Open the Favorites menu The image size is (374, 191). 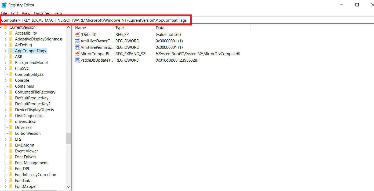42,13
